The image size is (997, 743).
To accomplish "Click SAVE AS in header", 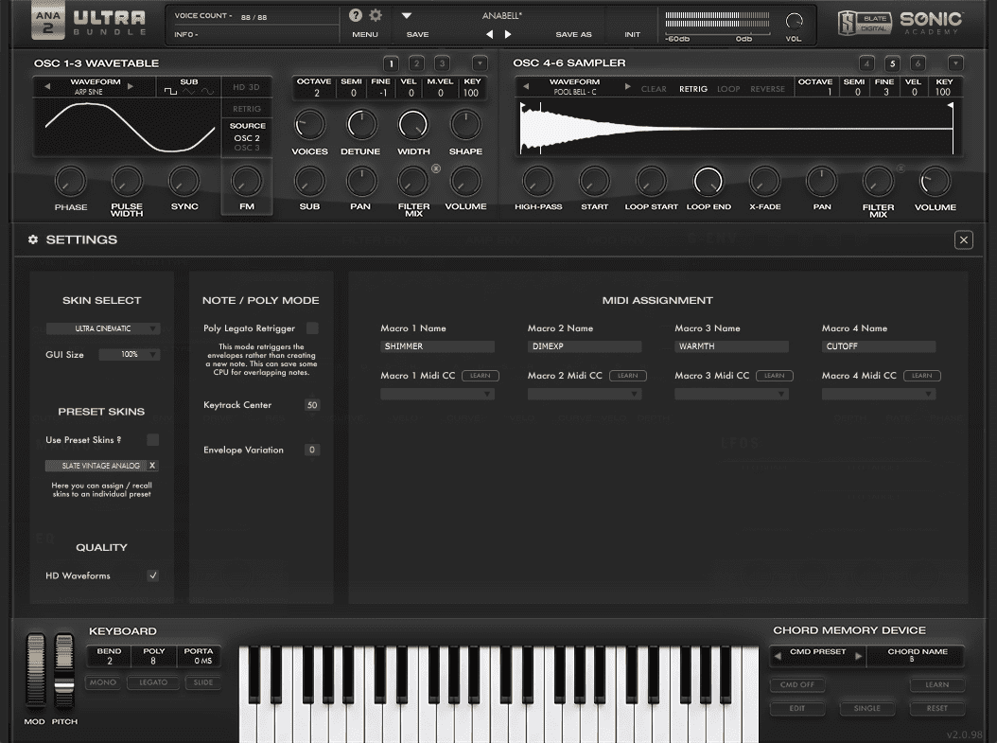I will (x=573, y=34).
